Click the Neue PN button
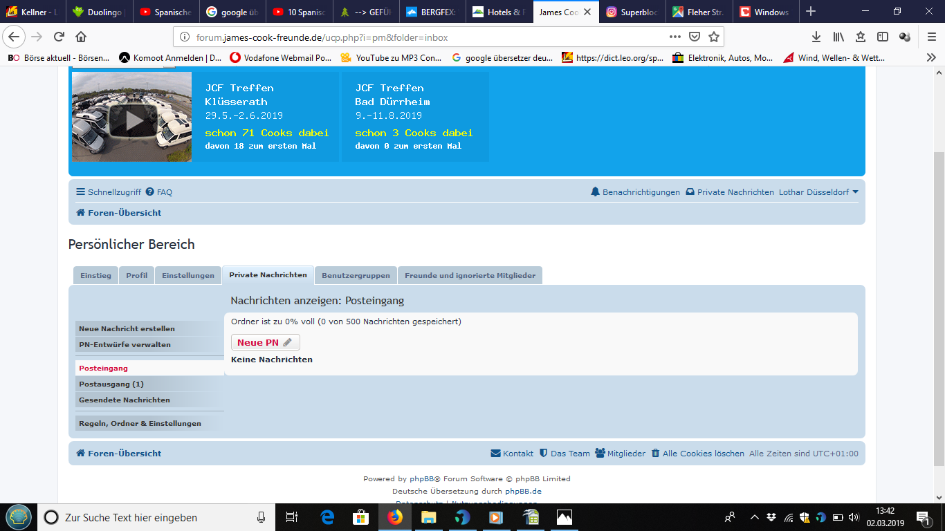Screen dimensions: 945x531 tap(265, 342)
